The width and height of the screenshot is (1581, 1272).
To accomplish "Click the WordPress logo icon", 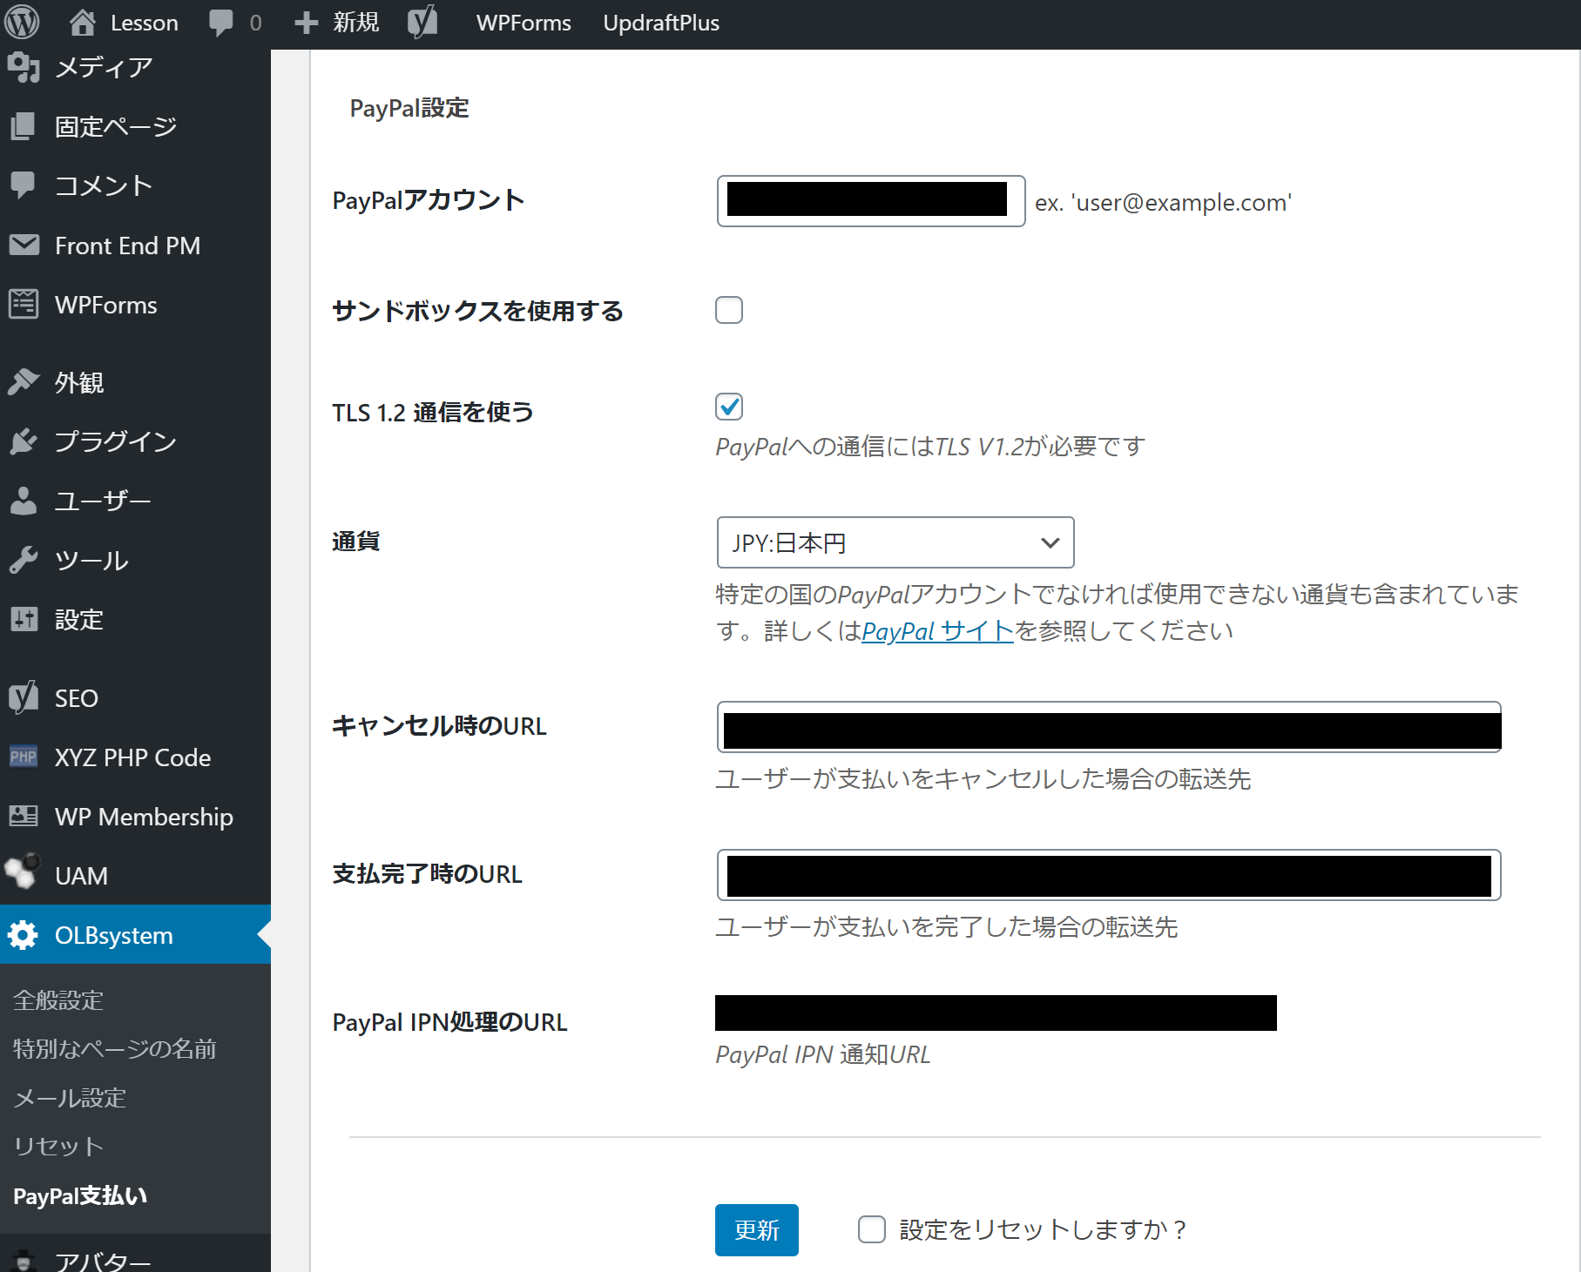I will [22, 22].
